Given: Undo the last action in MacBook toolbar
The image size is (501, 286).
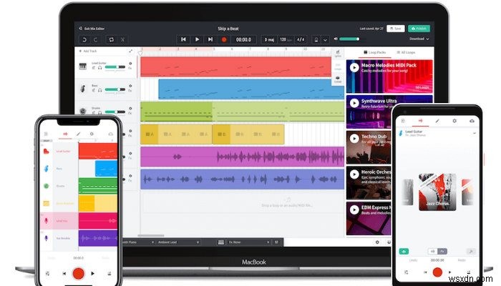Looking at the screenshot, I should [84, 39].
